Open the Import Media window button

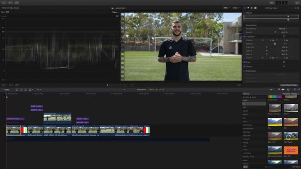[4, 3]
